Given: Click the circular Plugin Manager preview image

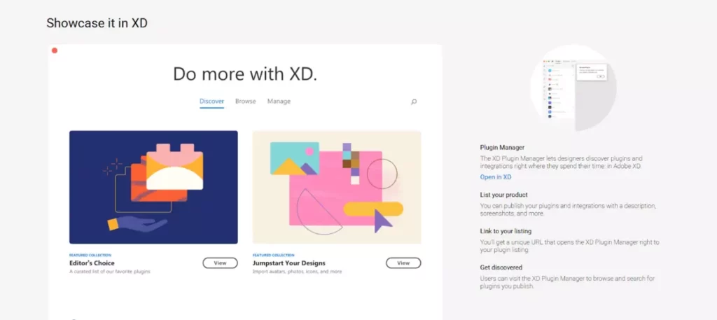Looking at the screenshot, I should coord(573,88).
